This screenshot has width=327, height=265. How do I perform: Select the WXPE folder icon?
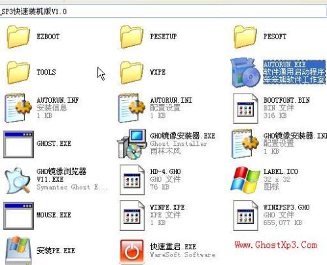tap(131, 73)
